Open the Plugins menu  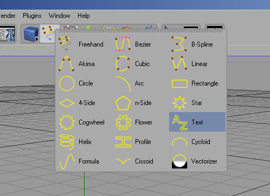tap(32, 16)
